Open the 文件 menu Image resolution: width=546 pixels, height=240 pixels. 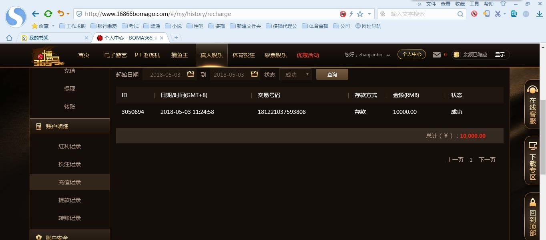pyautogui.click(x=431, y=4)
